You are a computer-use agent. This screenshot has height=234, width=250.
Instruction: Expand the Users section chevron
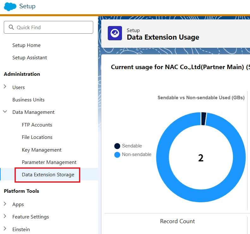point(5,87)
